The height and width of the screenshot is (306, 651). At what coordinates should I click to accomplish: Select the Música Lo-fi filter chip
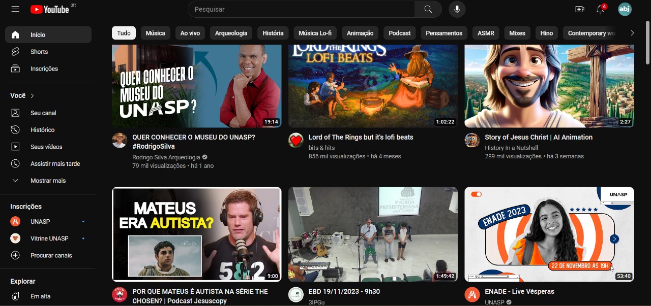[315, 33]
